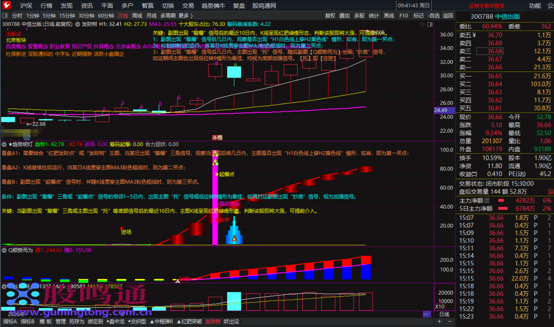Select the 妖出没 indicator template
This screenshot has width=554, height=327.
coord(231,322)
